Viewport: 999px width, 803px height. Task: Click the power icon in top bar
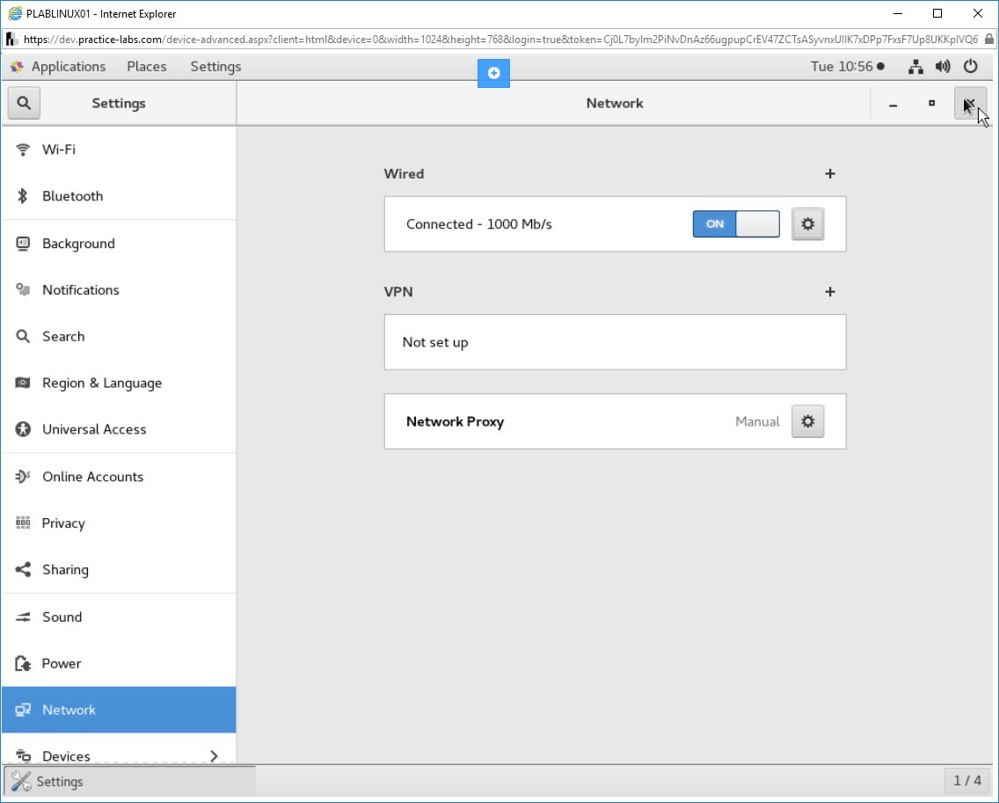tap(971, 67)
